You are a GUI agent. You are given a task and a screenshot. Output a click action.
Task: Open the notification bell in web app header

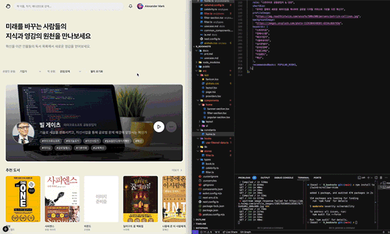pyautogui.click(x=131, y=6)
